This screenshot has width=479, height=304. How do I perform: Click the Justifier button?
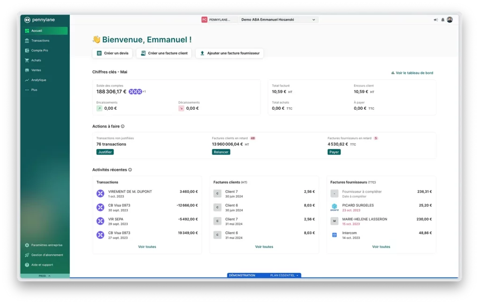105,152
